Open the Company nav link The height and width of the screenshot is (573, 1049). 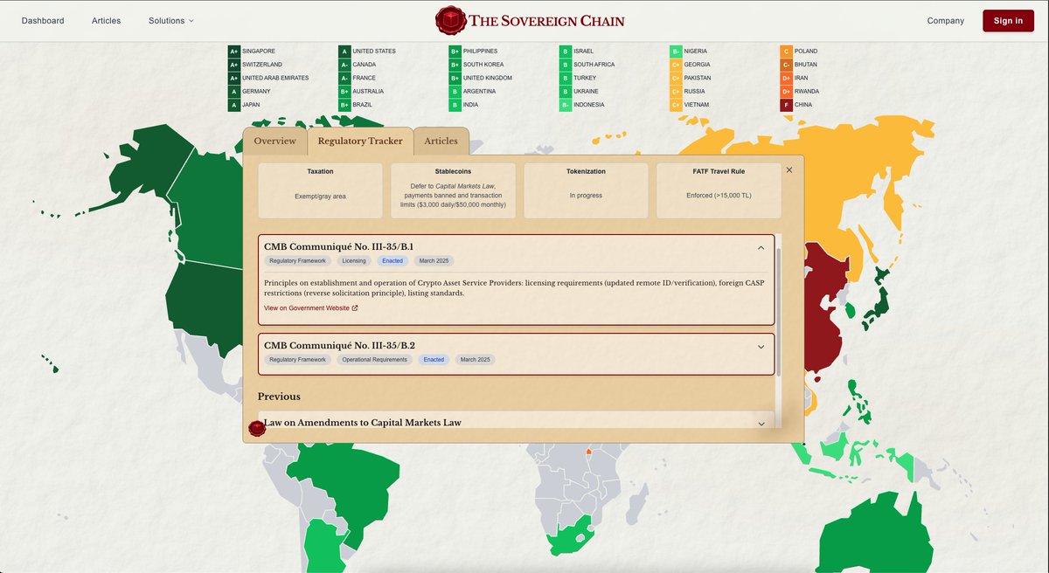point(946,20)
